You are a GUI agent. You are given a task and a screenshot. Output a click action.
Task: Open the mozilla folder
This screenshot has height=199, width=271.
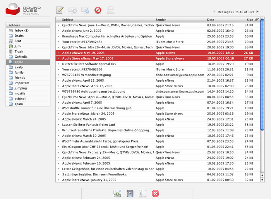(x=28, y=93)
